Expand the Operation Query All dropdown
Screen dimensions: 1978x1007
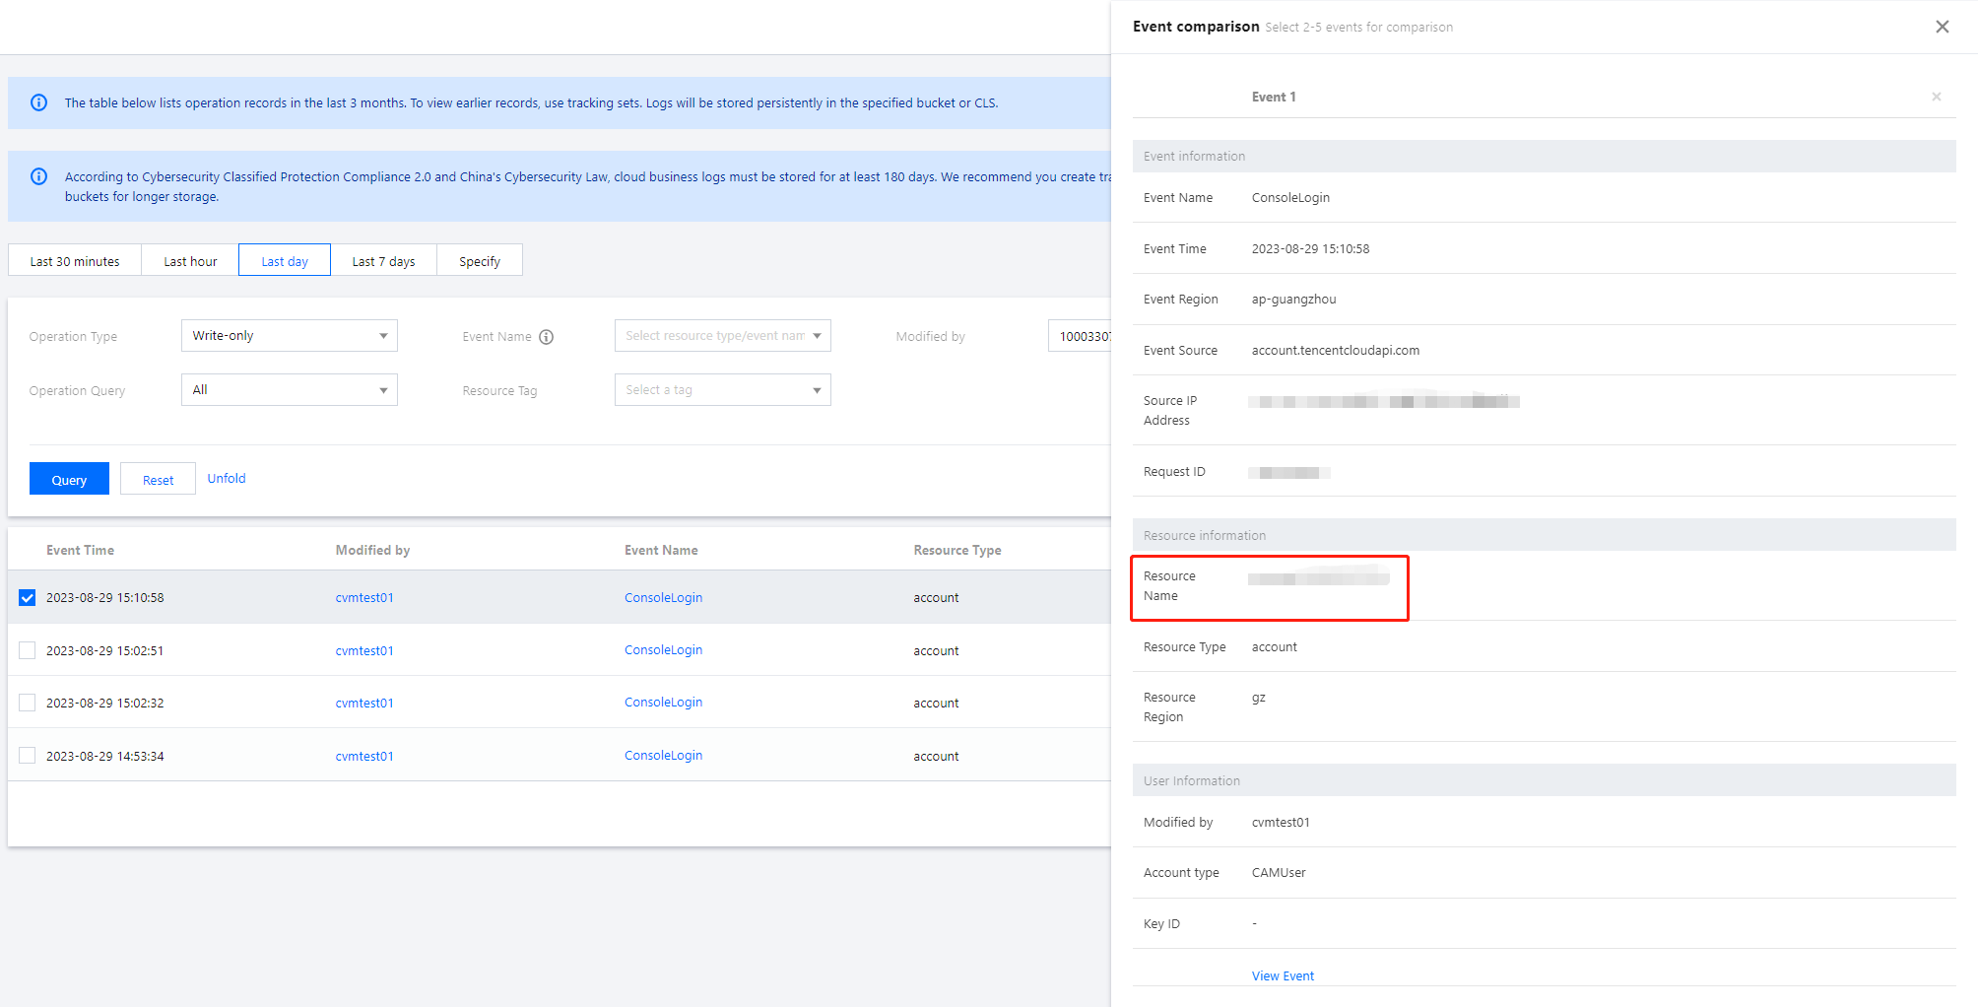coord(289,390)
